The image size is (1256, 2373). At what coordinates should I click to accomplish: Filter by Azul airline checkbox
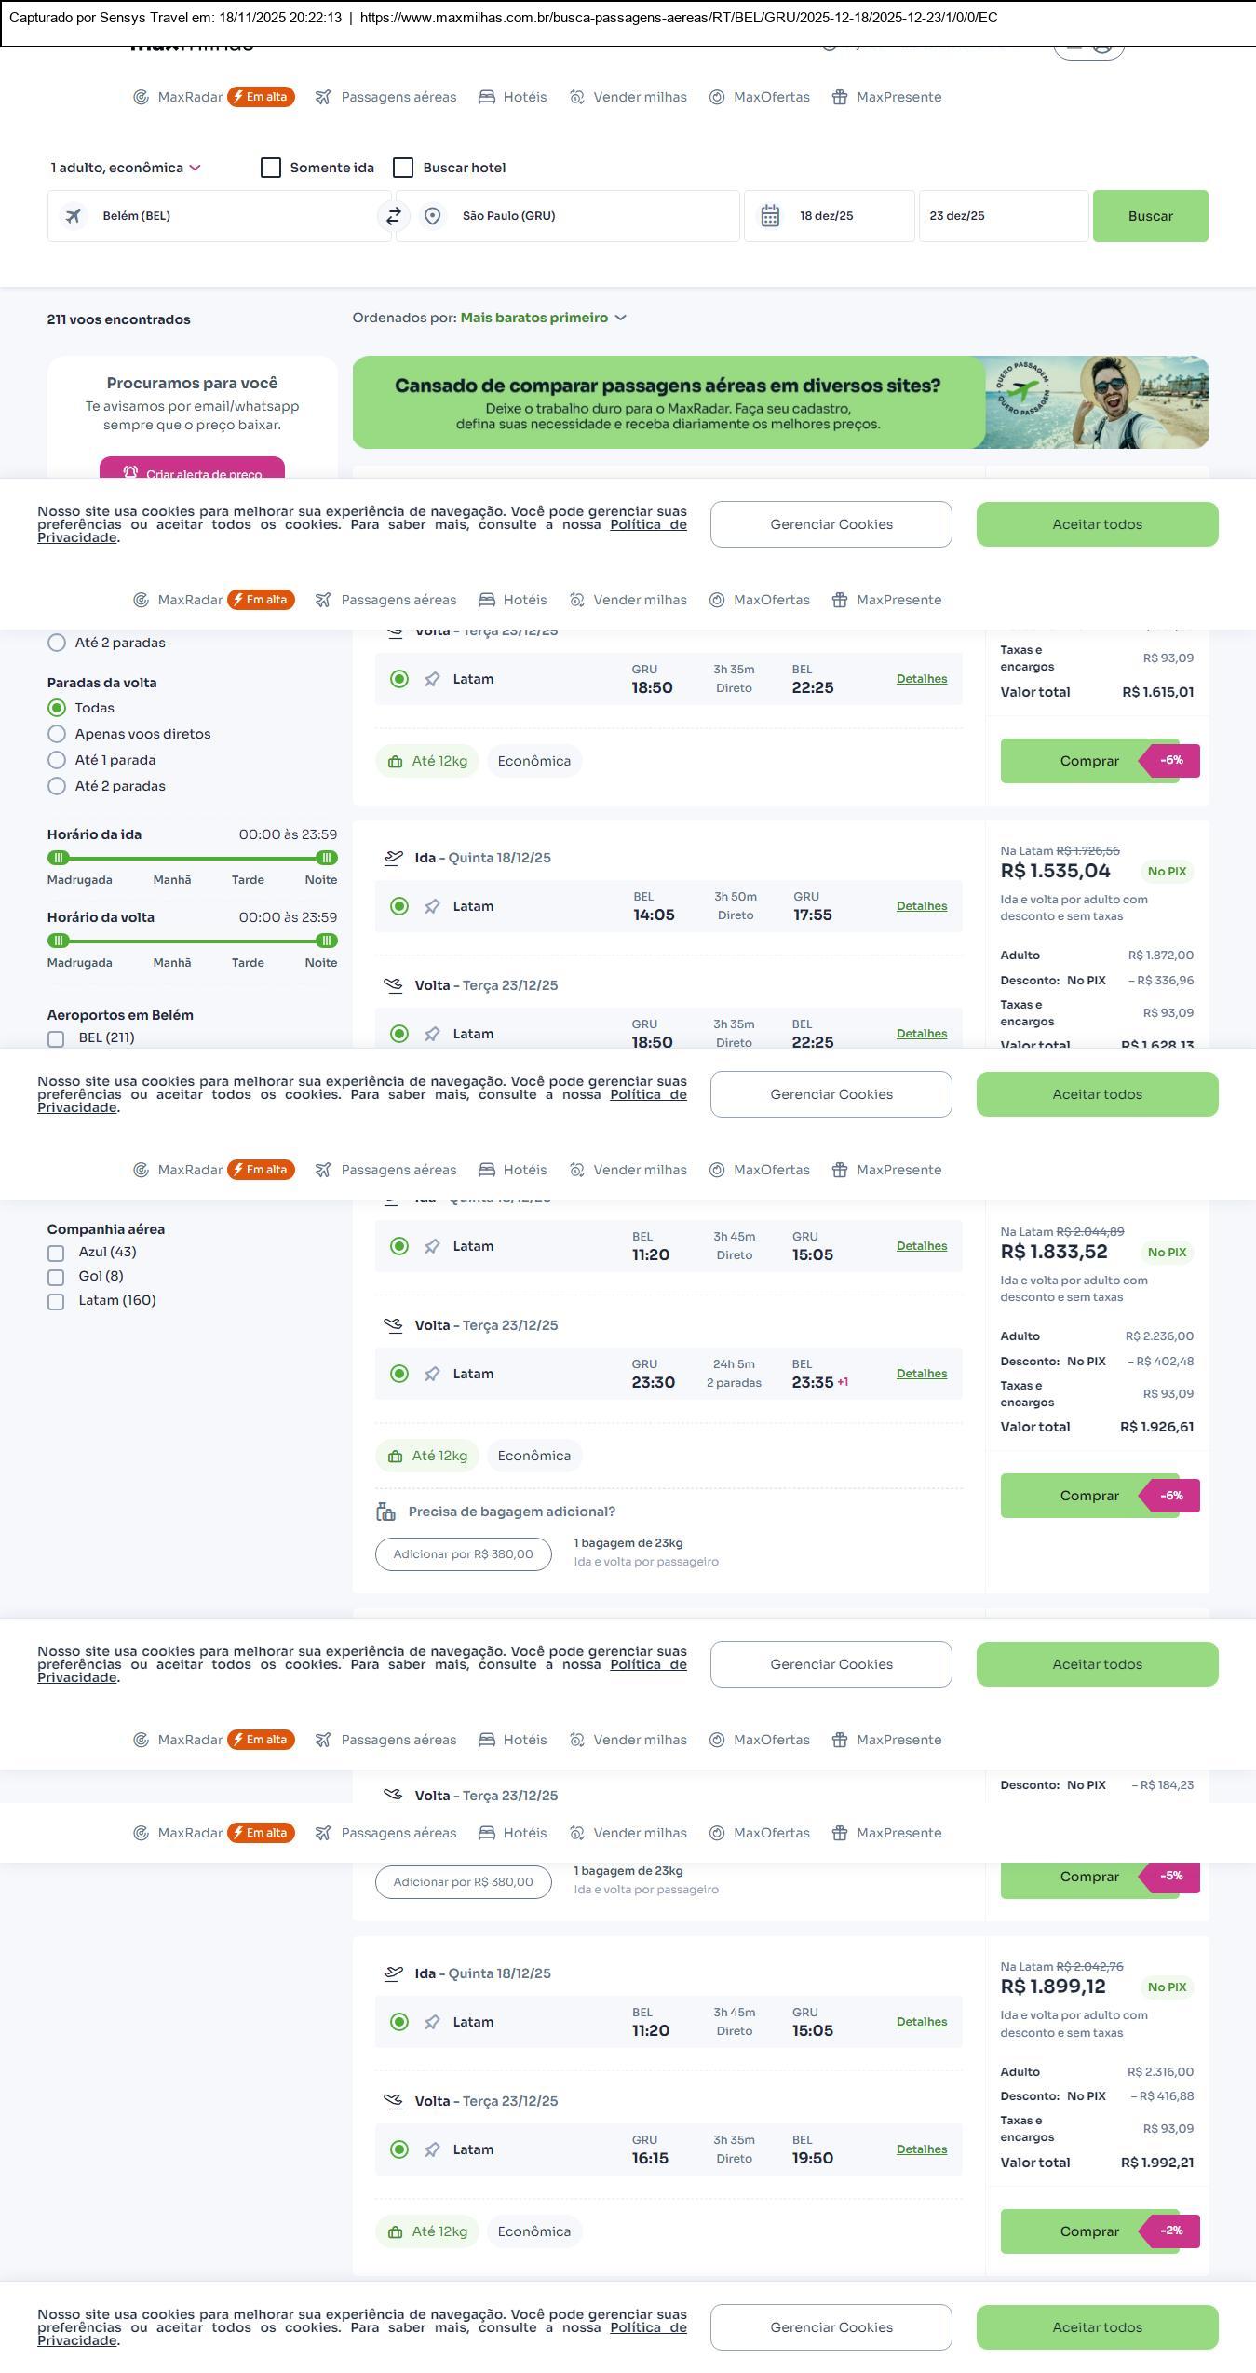56,1253
